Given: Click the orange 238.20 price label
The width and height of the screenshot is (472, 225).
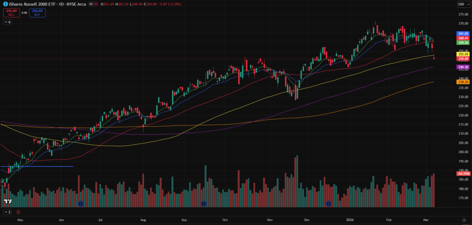Looking at the screenshot, I should coord(462,82).
